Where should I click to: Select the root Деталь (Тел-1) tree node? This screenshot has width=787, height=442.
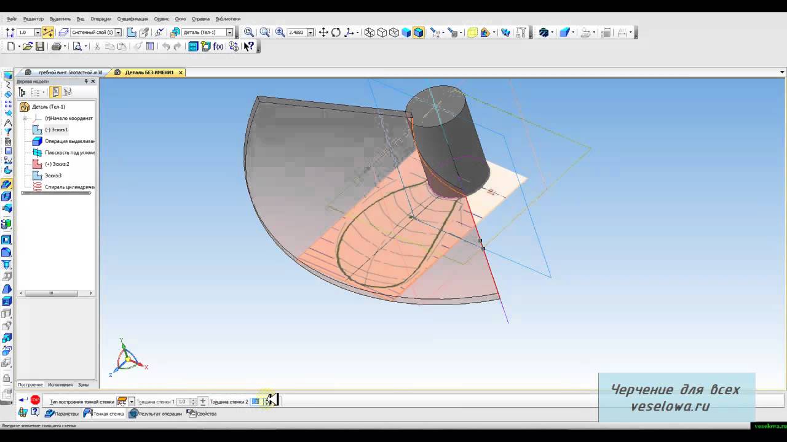point(48,107)
